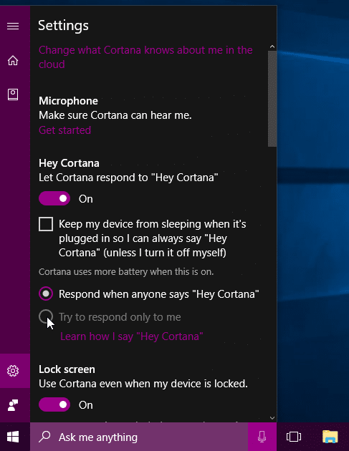The width and height of the screenshot is (349, 451).
Task: Open Change what Cortana knows about me link
Action: click(x=145, y=57)
